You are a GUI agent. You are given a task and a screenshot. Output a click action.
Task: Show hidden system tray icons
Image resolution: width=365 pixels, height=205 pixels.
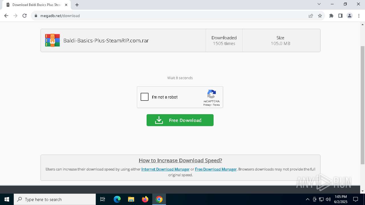click(x=307, y=199)
